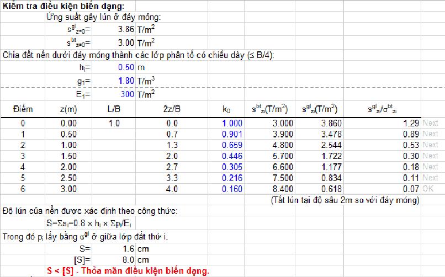
Task: Select the line 'Độ lún của nền được xác định'
Action: 90,211
